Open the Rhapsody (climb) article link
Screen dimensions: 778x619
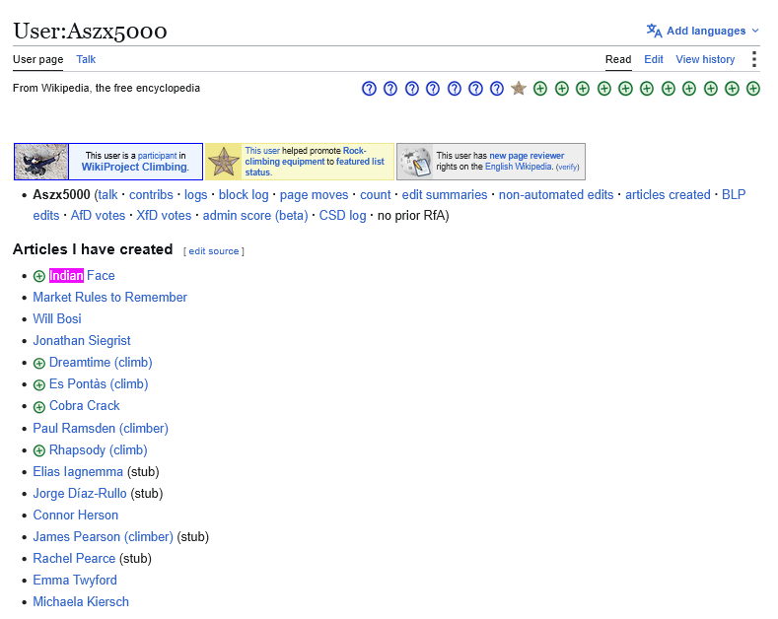pos(99,450)
